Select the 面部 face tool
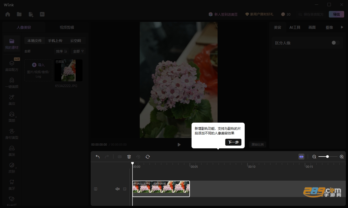Image resolution: width=348 pixels, height=208 pixels. [12, 117]
